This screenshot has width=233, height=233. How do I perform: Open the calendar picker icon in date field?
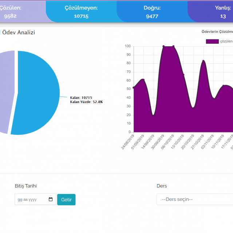pyautogui.click(x=51, y=199)
